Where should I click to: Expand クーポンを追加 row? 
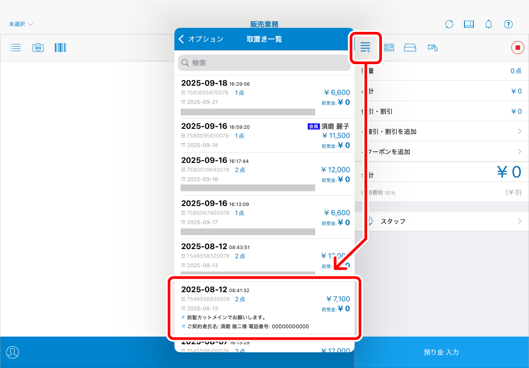click(x=442, y=152)
